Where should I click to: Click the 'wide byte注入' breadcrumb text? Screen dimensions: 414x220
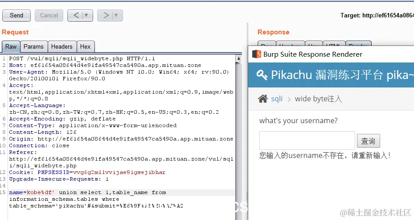318,99
